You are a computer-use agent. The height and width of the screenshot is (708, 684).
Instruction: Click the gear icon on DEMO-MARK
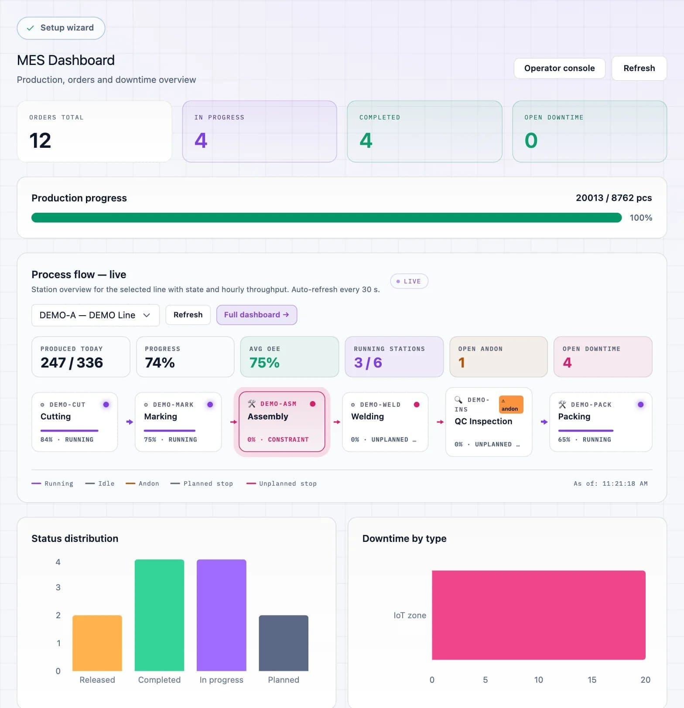146,405
